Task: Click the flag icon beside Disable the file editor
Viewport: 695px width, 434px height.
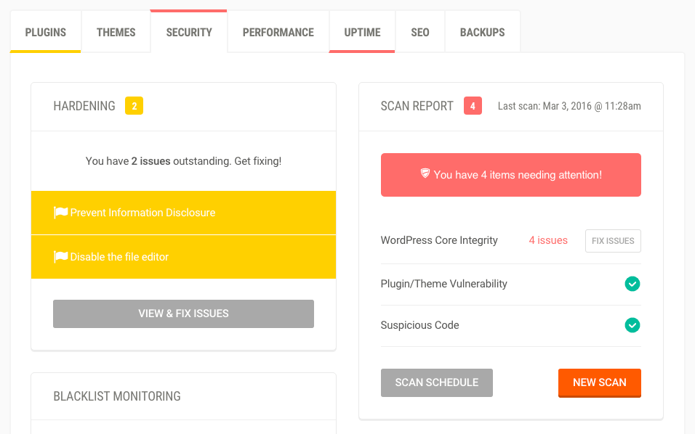Action: point(62,256)
